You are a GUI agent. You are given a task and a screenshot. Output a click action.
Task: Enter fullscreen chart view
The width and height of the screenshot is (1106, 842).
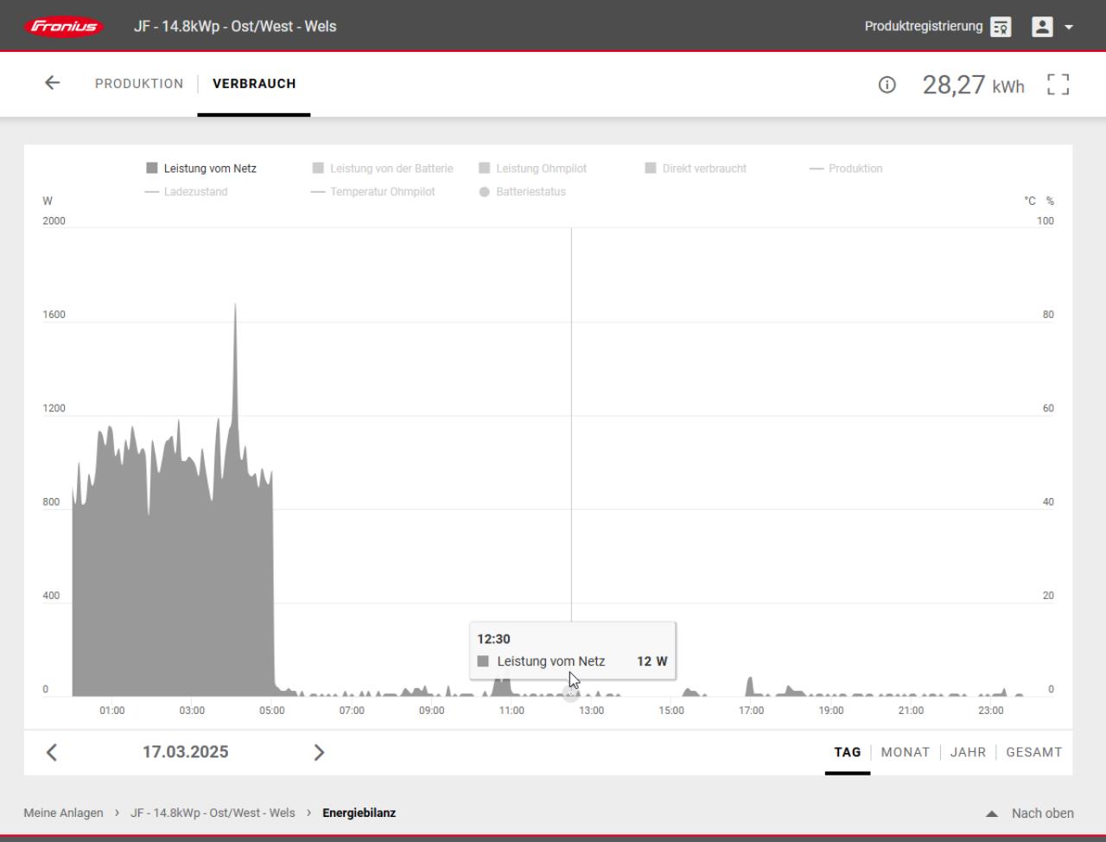1058,85
